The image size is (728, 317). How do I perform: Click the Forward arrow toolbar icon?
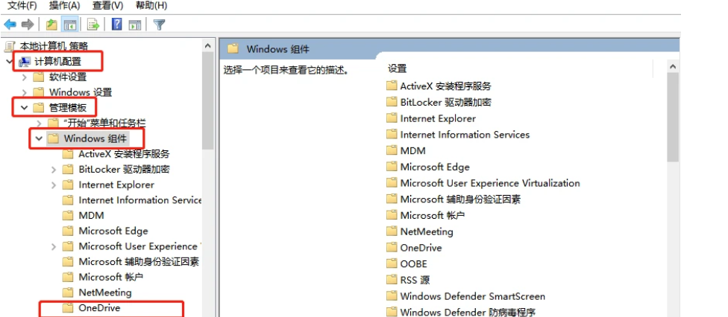click(28, 25)
